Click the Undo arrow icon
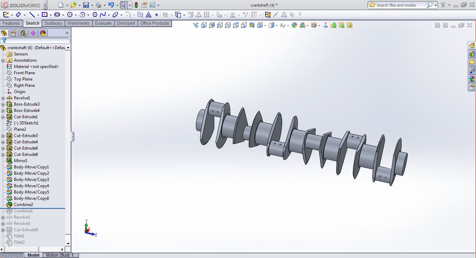This screenshot has height=258, width=476. (111, 5)
